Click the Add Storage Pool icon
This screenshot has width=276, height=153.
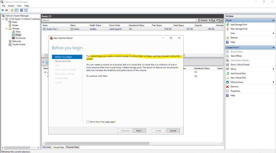click(228, 25)
